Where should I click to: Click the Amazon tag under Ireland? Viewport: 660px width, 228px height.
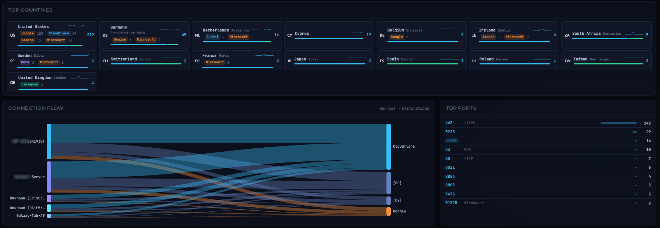pos(488,37)
